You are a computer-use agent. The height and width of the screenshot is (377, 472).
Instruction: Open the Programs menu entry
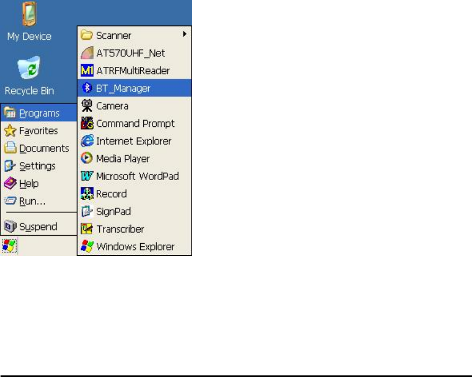click(x=39, y=113)
